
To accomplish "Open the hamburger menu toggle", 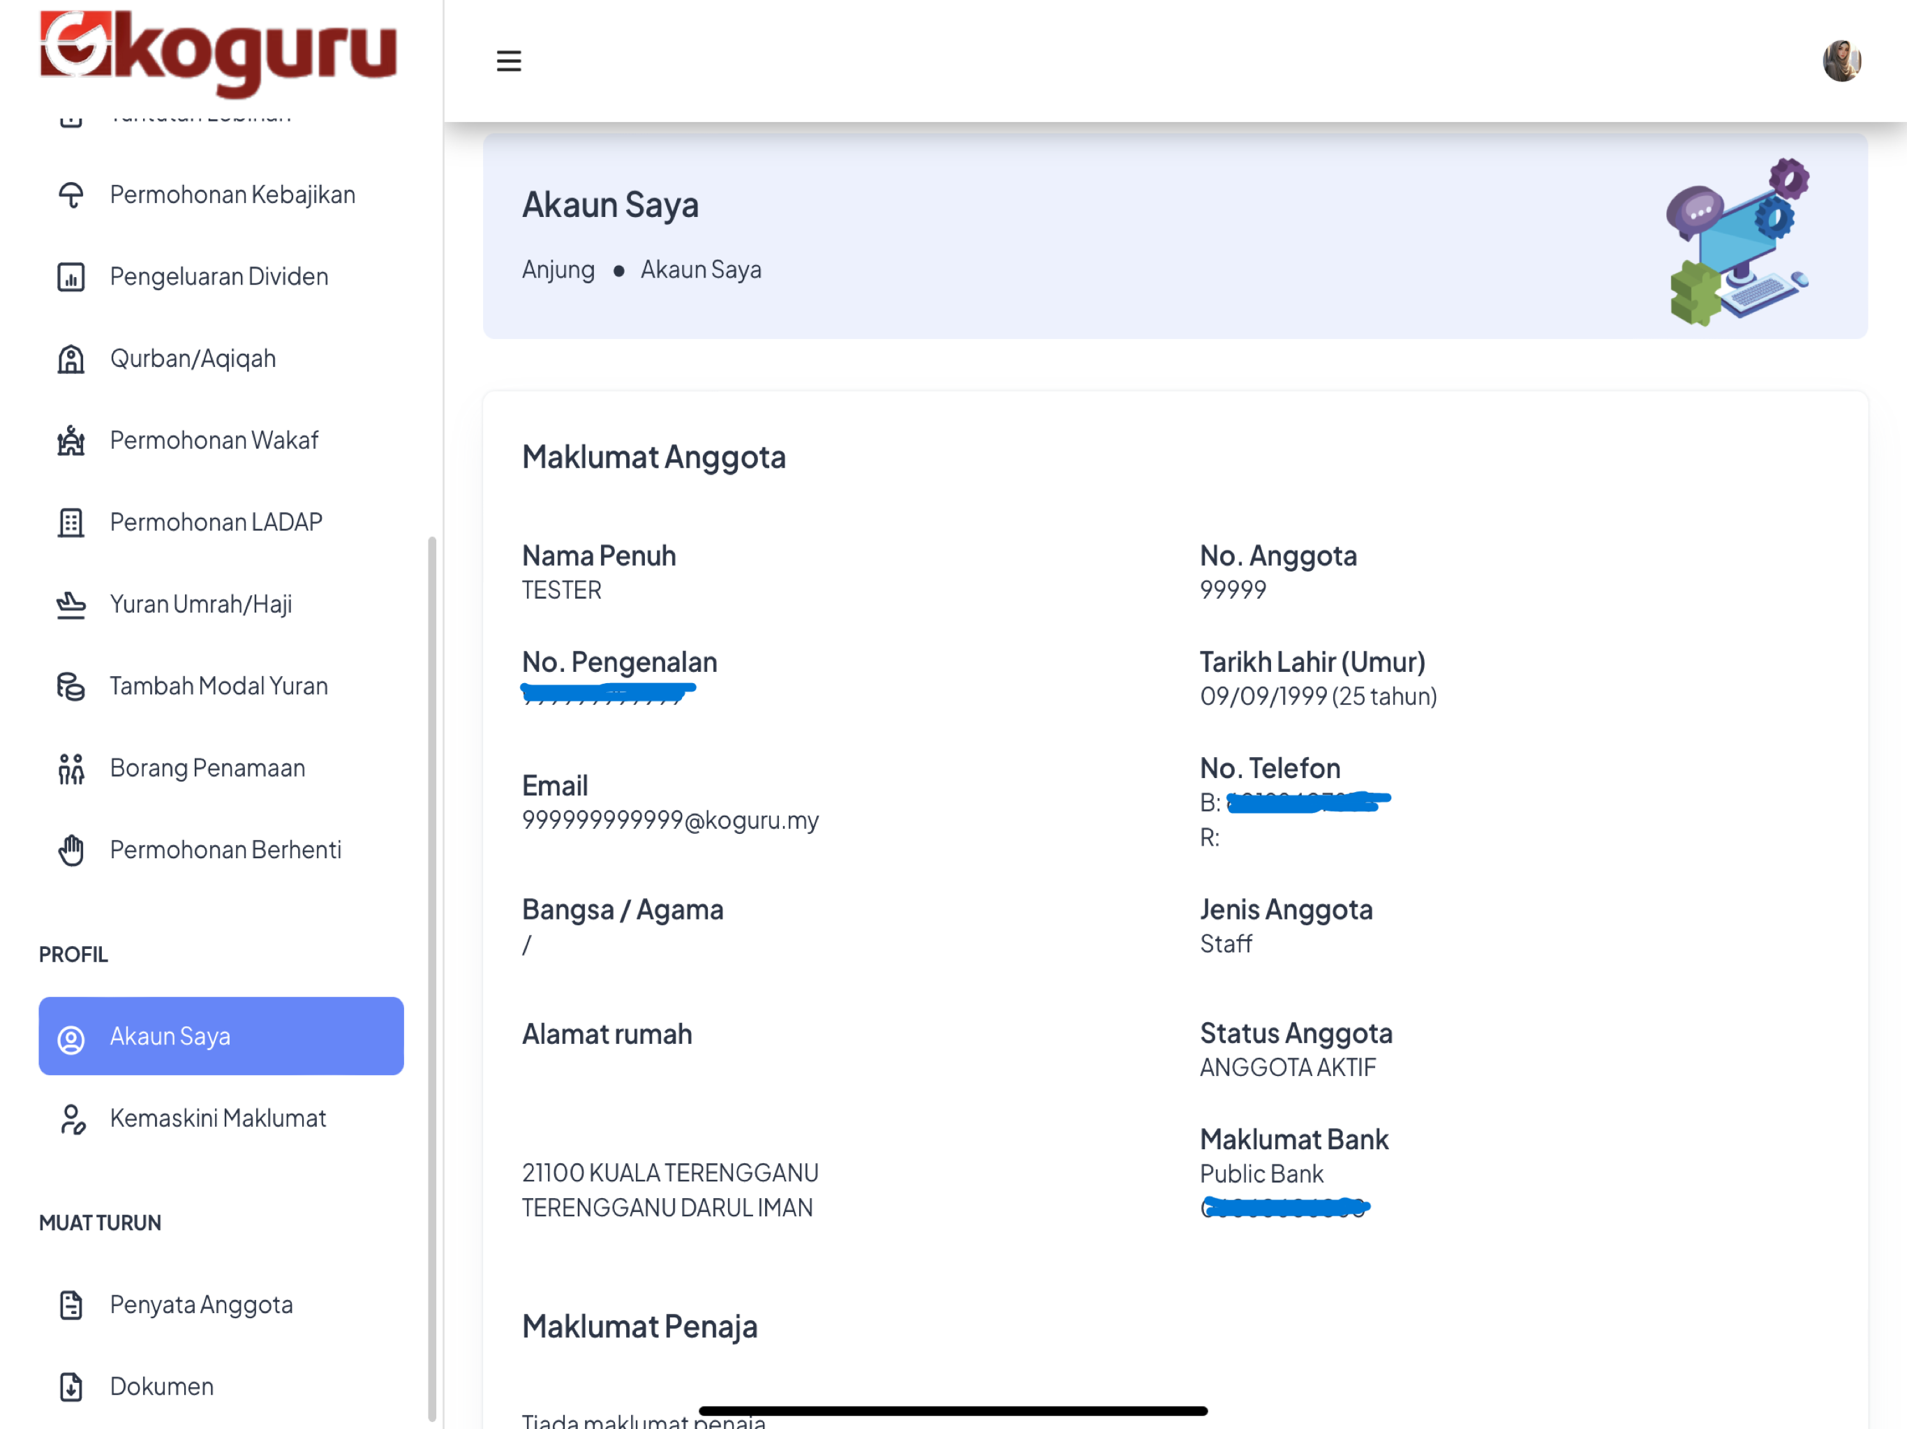I will [x=509, y=61].
